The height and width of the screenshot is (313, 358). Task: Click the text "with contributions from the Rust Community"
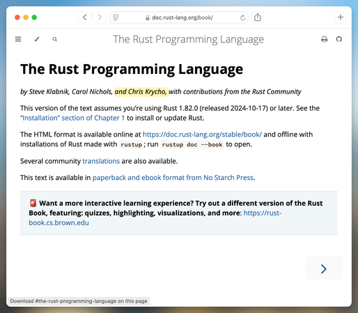coord(235,92)
